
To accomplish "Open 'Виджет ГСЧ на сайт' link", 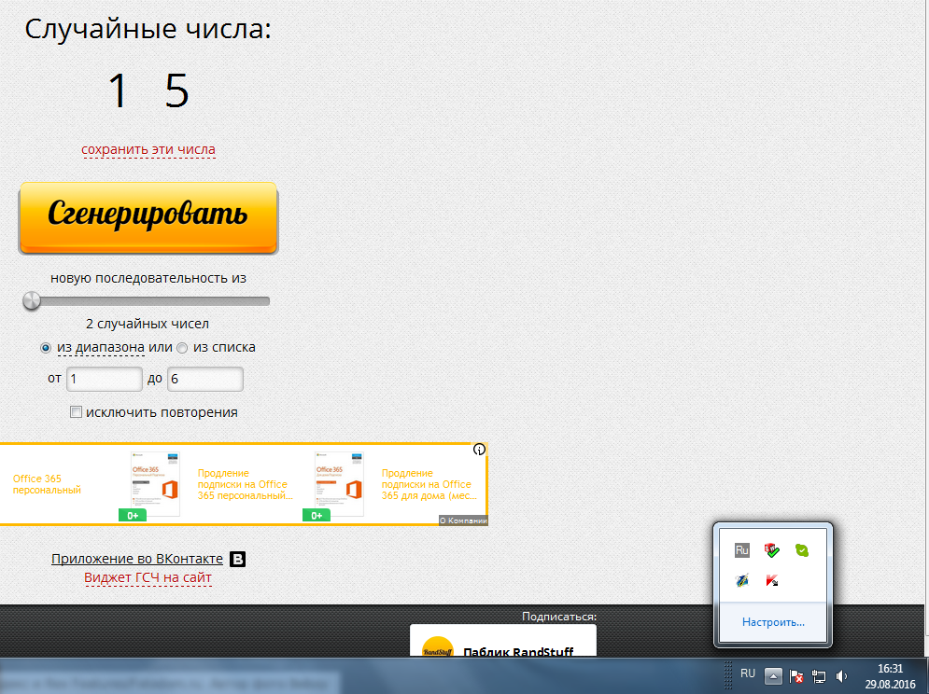I will [x=148, y=578].
